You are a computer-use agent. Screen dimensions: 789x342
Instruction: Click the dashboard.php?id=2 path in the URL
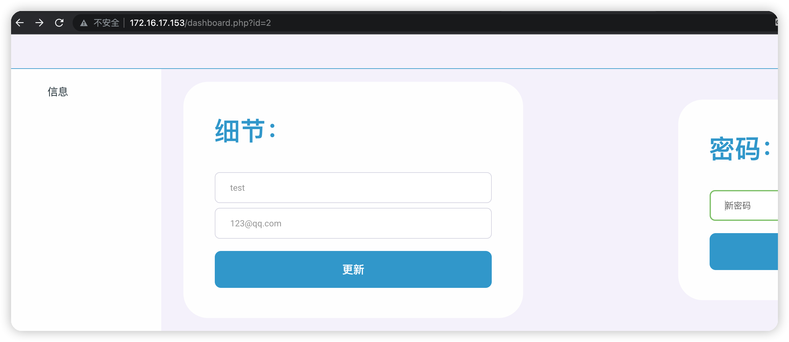click(x=229, y=23)
